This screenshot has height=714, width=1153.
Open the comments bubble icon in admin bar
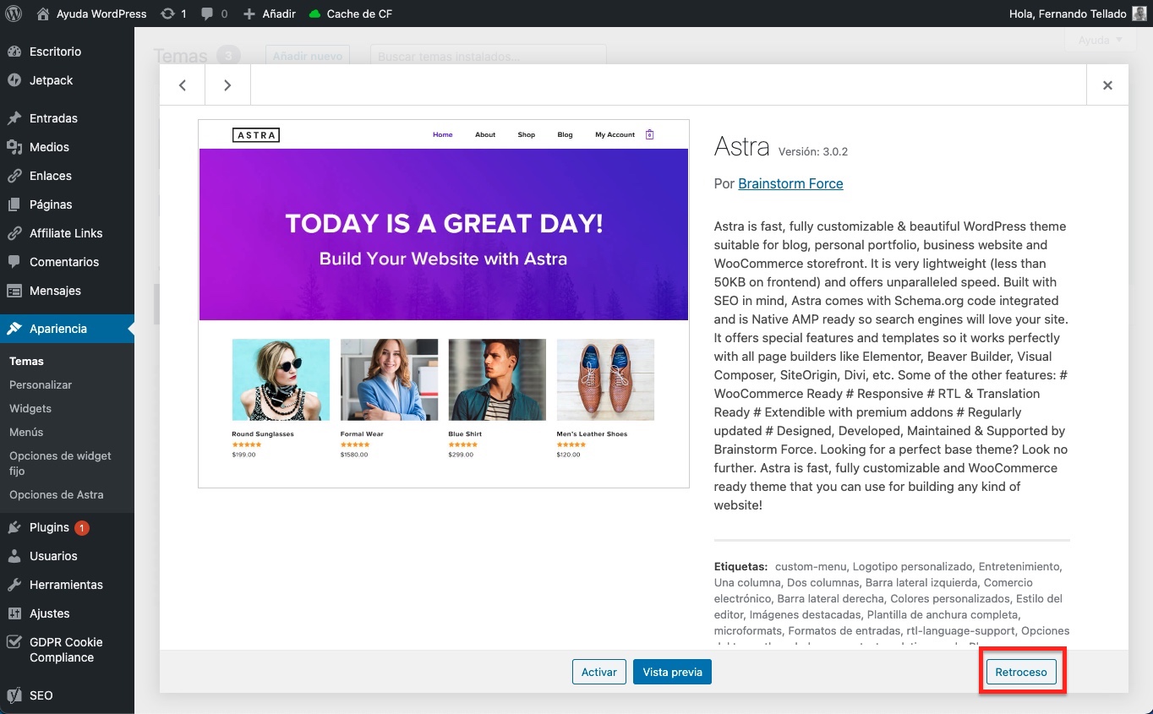207,14
